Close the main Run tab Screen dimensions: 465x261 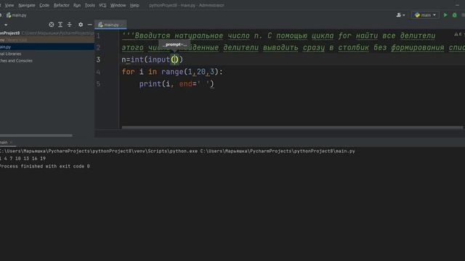pos(12,142)
